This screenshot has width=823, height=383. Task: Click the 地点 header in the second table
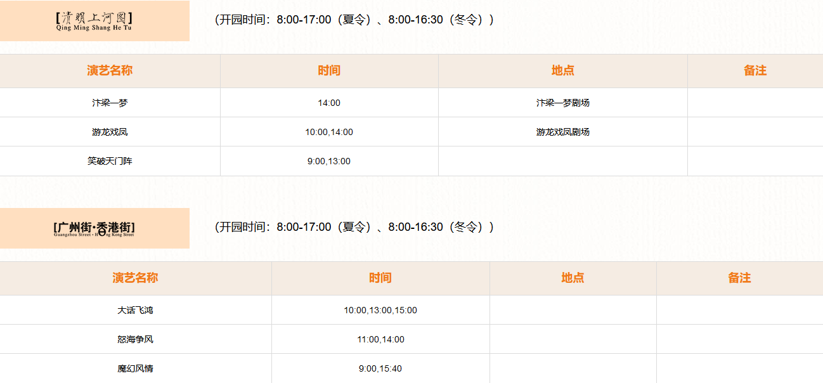point(573,278)
